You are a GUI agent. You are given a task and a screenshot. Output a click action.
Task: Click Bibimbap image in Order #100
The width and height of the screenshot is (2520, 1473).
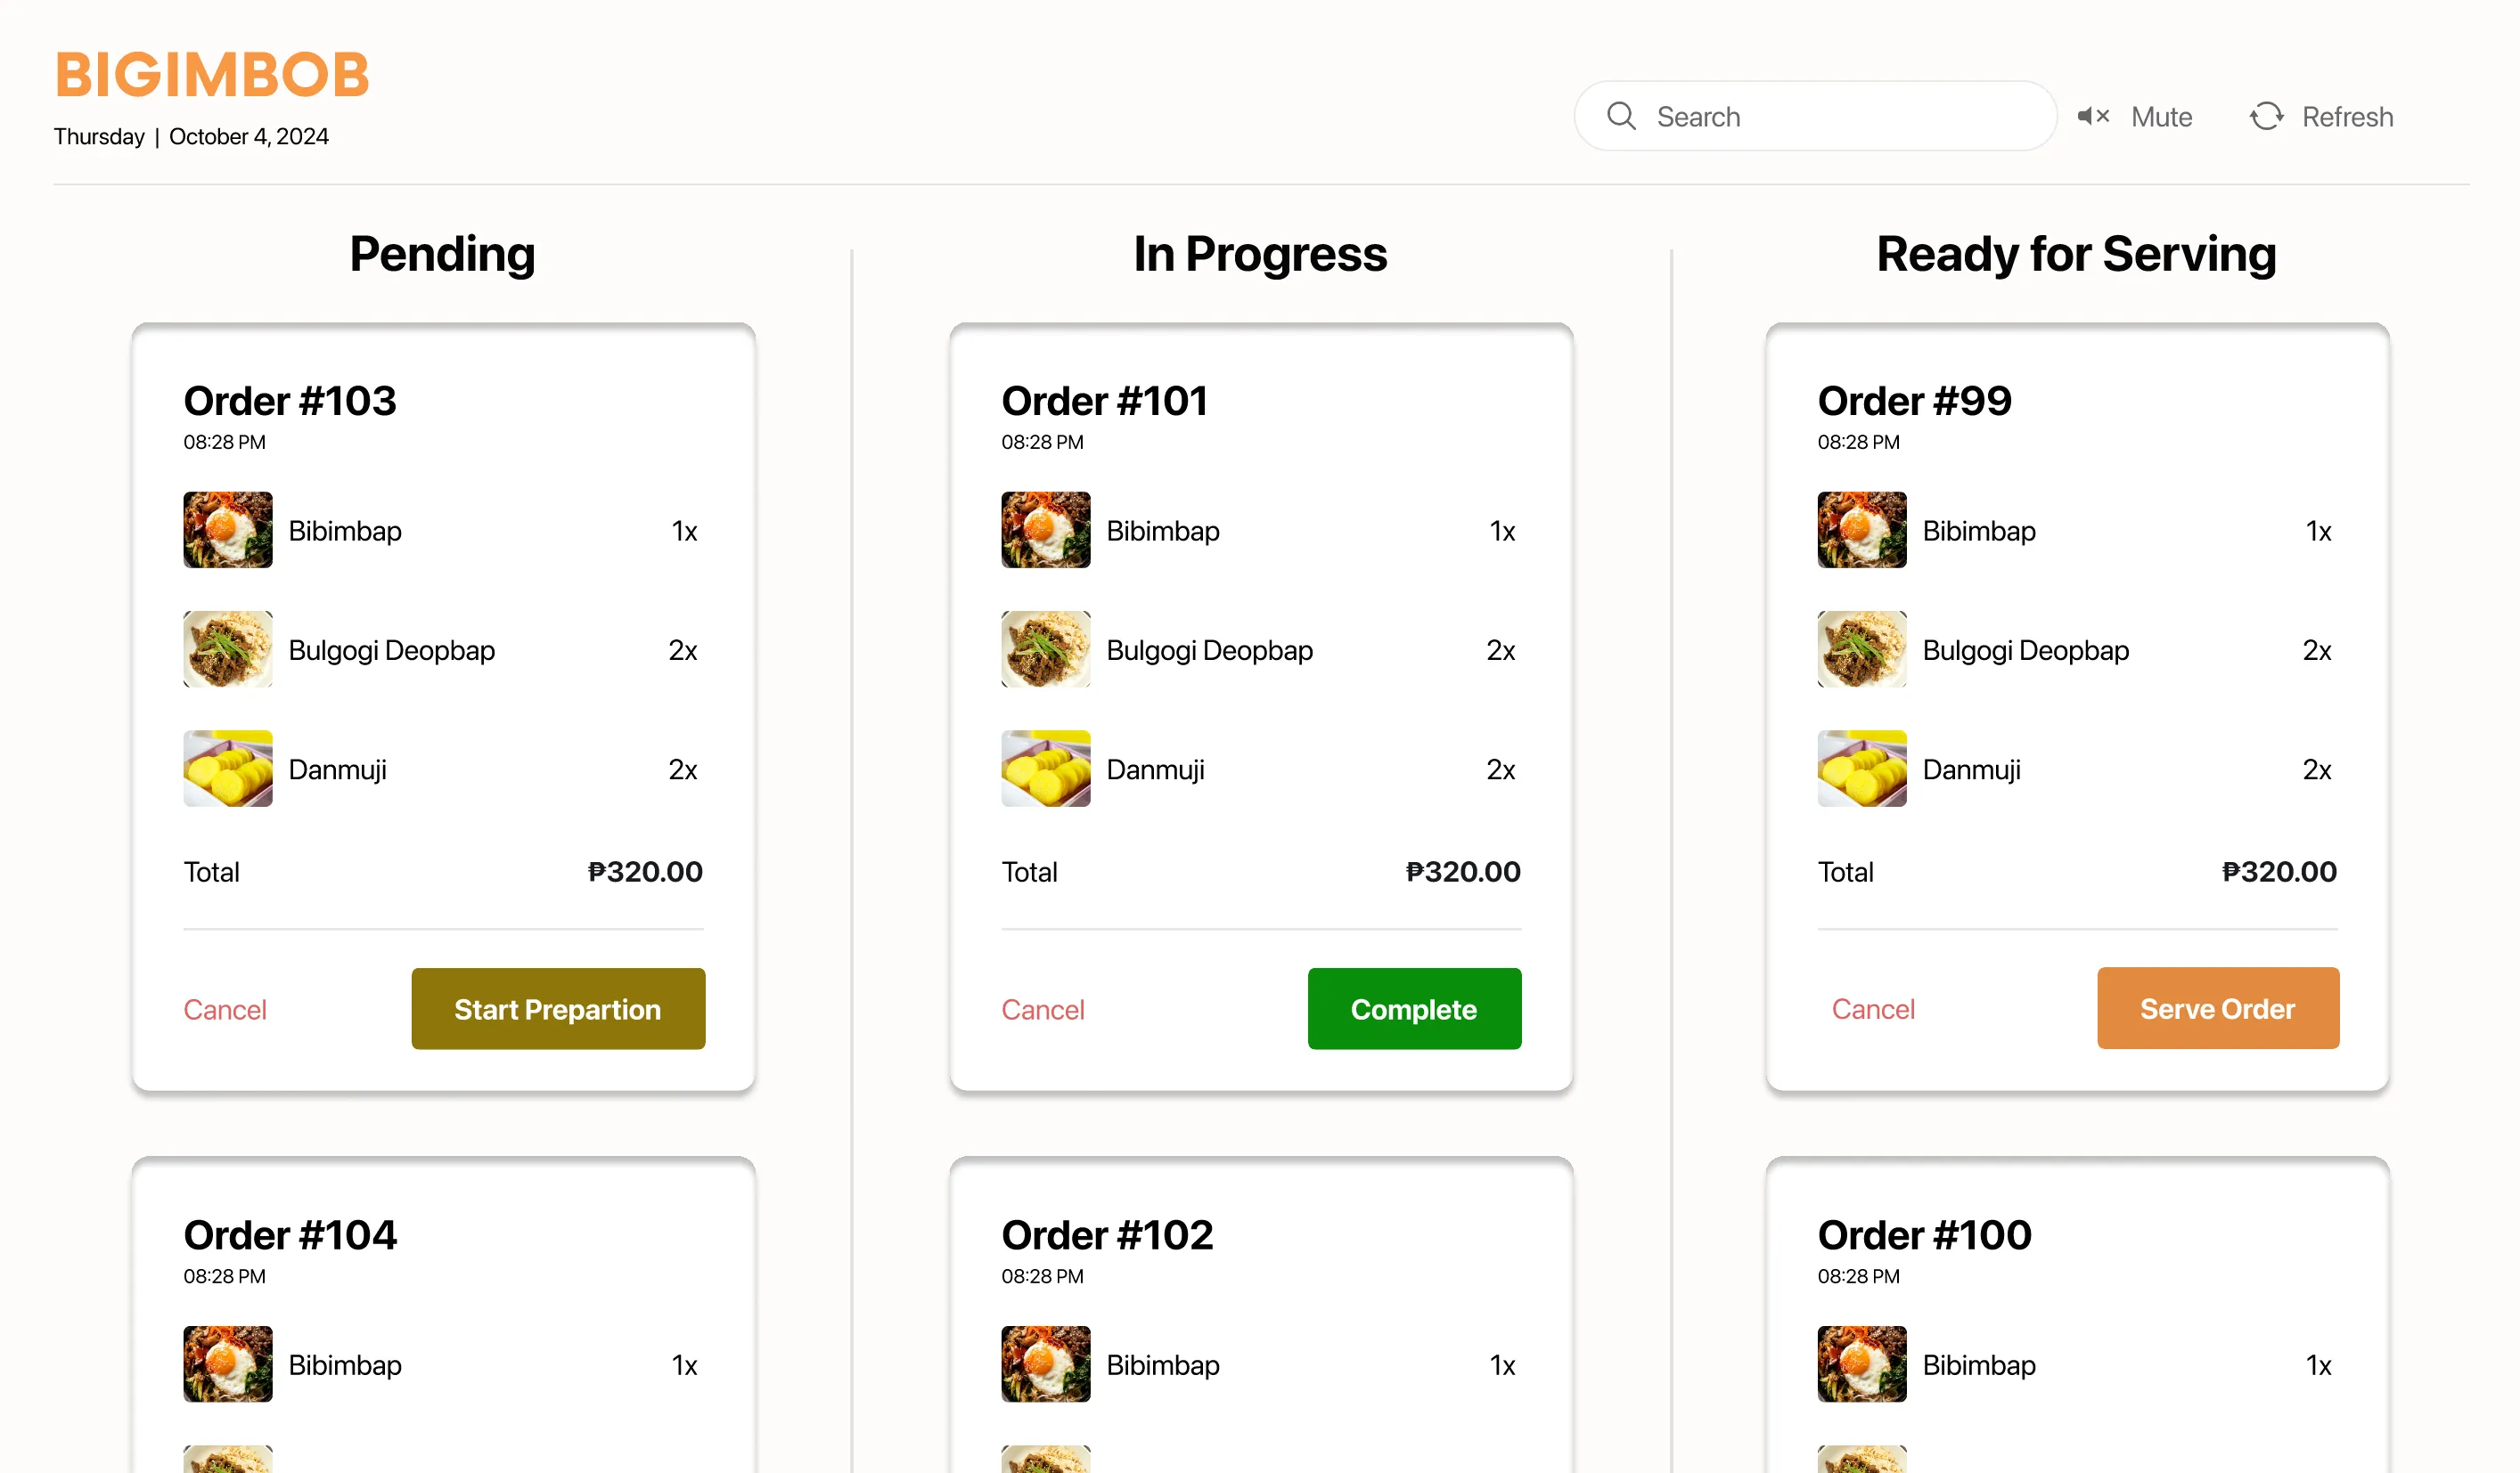pos(1862,1364)
